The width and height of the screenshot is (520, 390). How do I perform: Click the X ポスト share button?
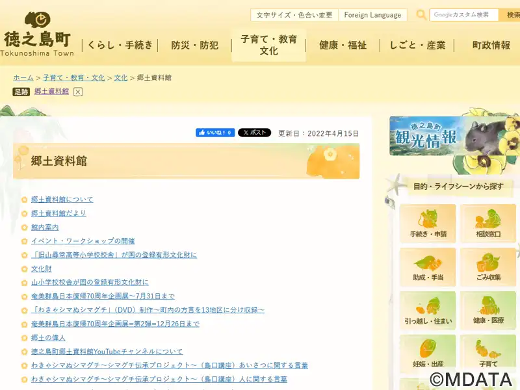(x=254, y=133)
